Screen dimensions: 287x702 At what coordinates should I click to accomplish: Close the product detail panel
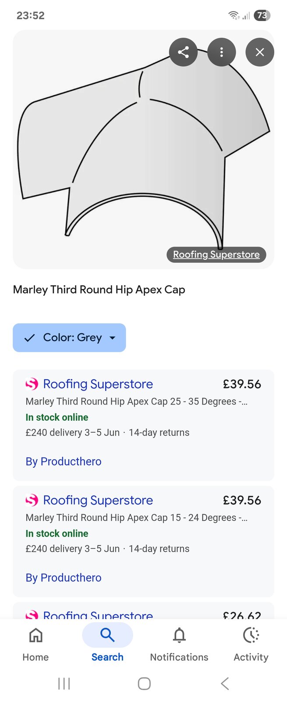[x=259, y=52]
